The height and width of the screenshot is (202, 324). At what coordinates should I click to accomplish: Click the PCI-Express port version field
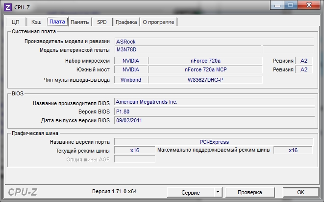214,142
